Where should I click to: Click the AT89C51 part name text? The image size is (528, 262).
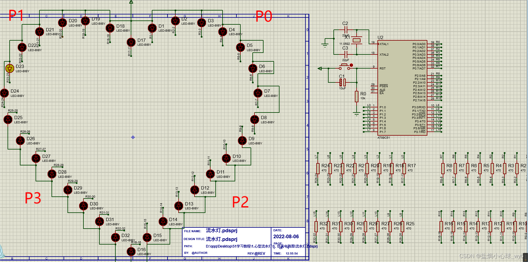(x=383, y=138)
